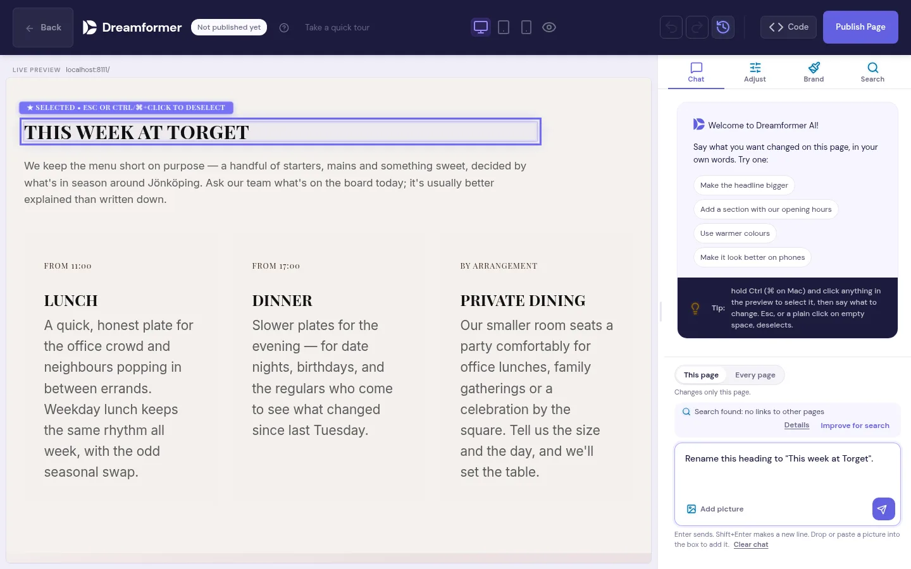Image resolution: width=911 pixels, height=569 pixels.
Task: Open the Adjust tab
Action: (x=755, y=72)
